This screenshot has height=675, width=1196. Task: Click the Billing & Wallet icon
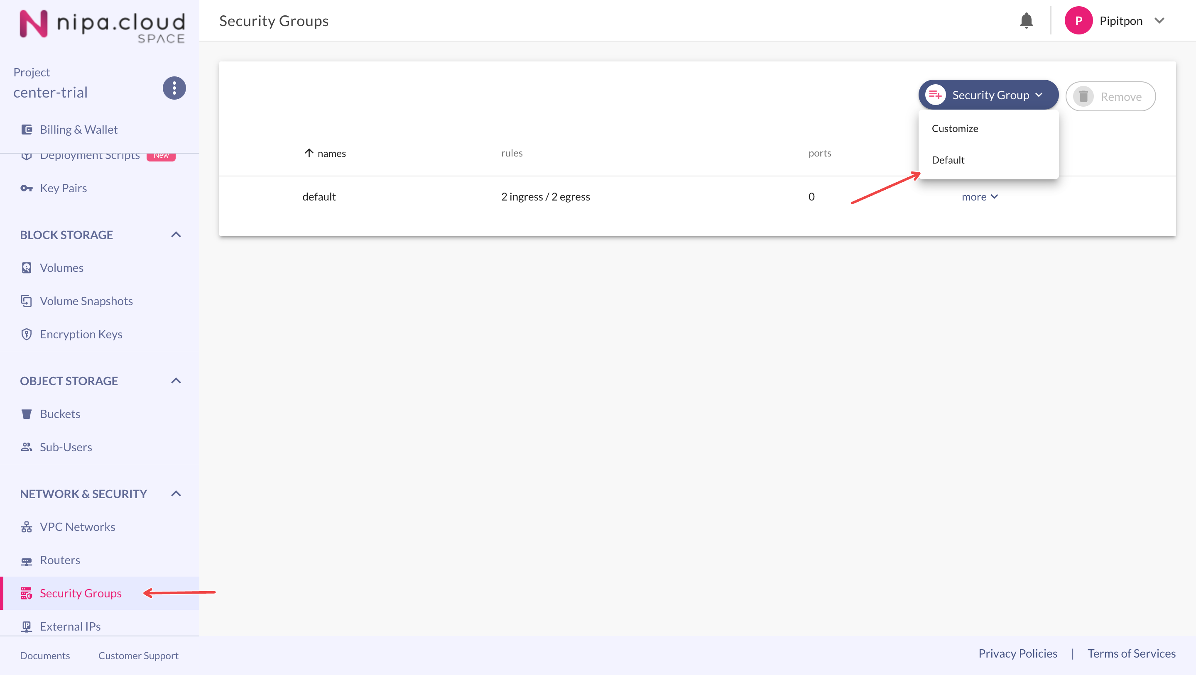27,130
